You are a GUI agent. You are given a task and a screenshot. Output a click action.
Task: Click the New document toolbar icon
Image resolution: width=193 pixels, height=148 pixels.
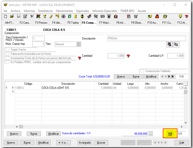(x=6, y=16)
